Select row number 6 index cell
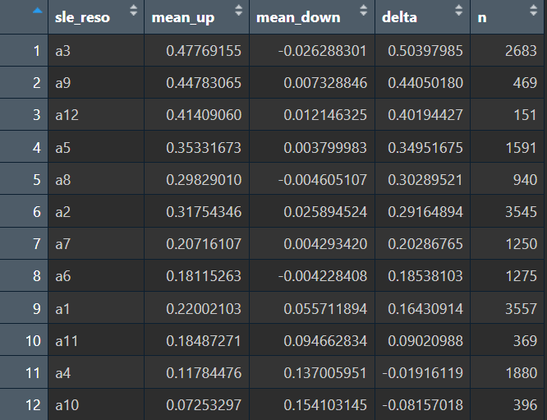 click(24, 211)
